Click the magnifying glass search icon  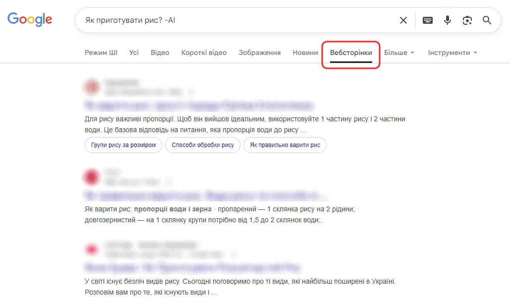click(487, 20)
